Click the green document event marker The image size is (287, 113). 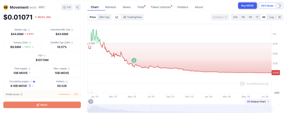(134, 60)
